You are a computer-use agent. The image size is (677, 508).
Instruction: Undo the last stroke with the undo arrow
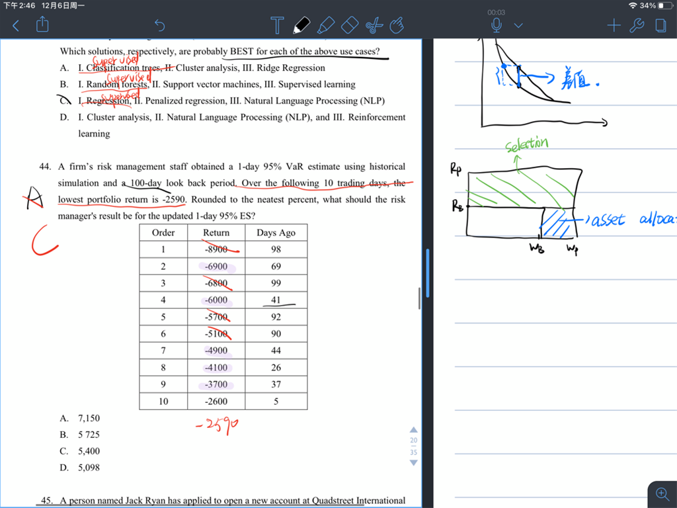click(160, 26)
